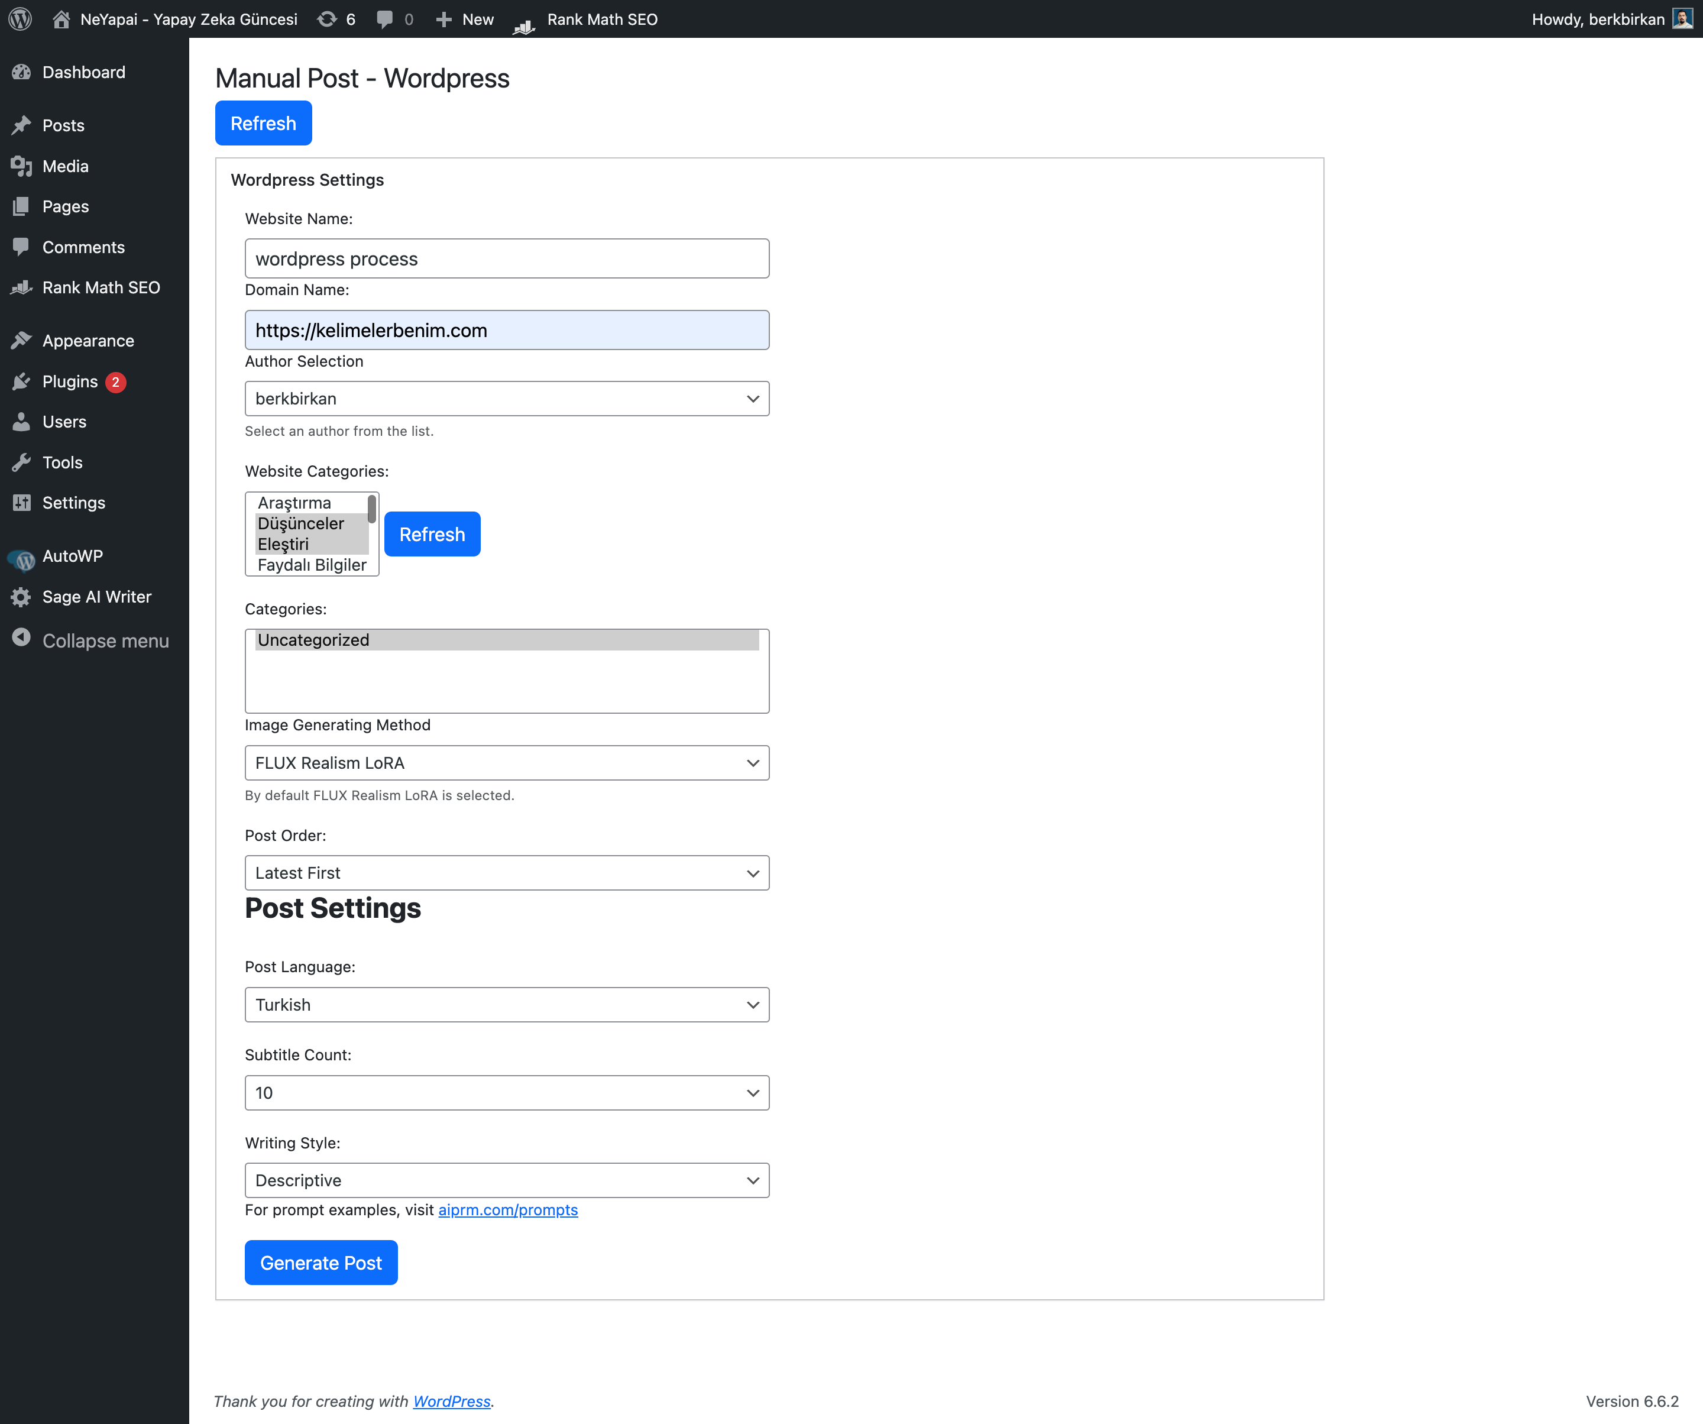The width and height of the screenshot is (1703, 1424).
Task: Click the WordPress logo icon in admin bar
Action: 20,19
